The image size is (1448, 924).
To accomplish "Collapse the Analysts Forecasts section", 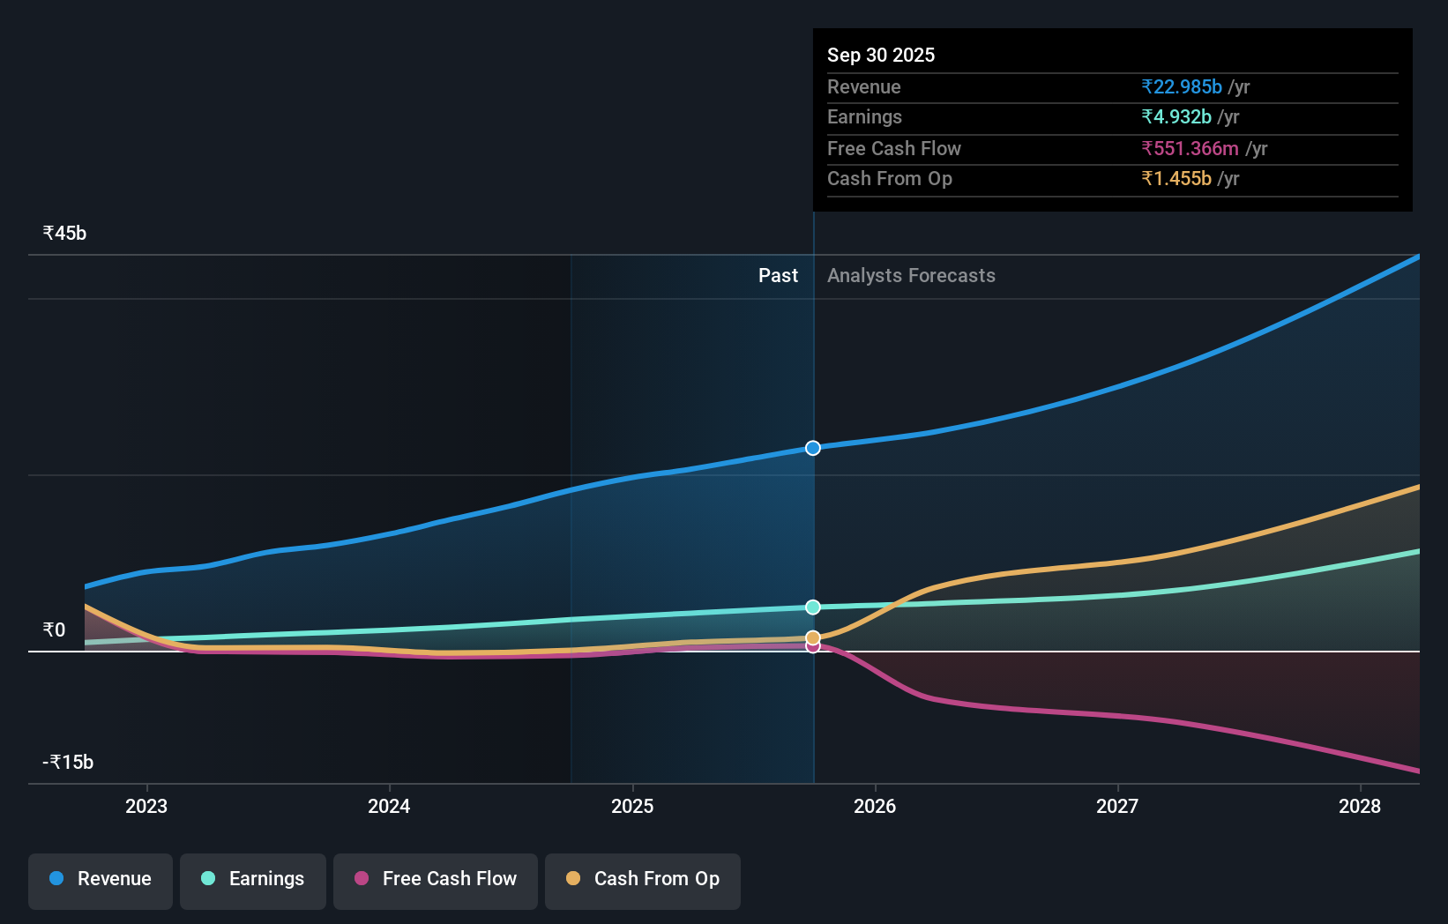I will tap(911, 275).
